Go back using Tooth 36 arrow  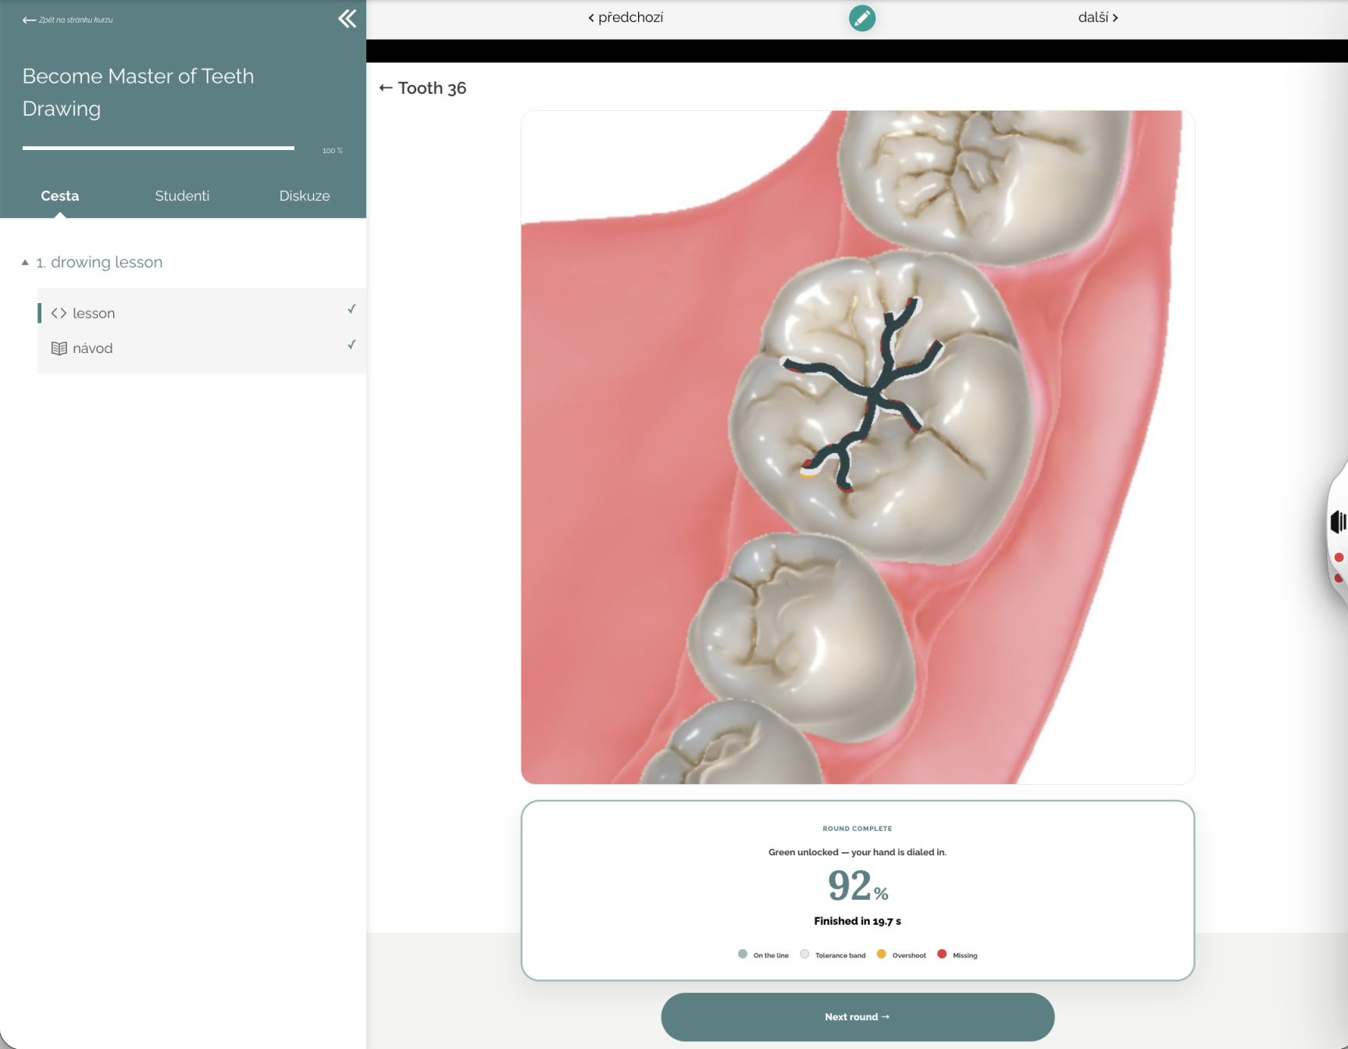(x=386, y=87)
